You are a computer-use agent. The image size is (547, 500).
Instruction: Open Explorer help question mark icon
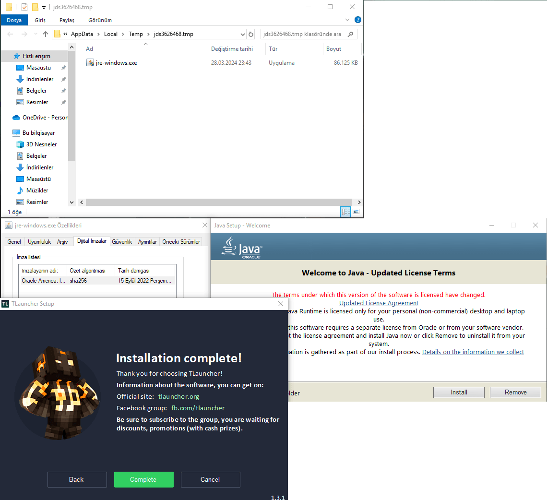357,20
